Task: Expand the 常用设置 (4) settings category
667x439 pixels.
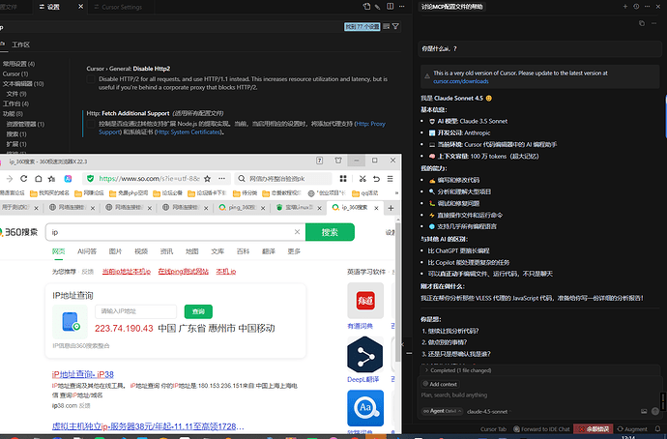Action: pyautogui.click(x=18, y=64)
